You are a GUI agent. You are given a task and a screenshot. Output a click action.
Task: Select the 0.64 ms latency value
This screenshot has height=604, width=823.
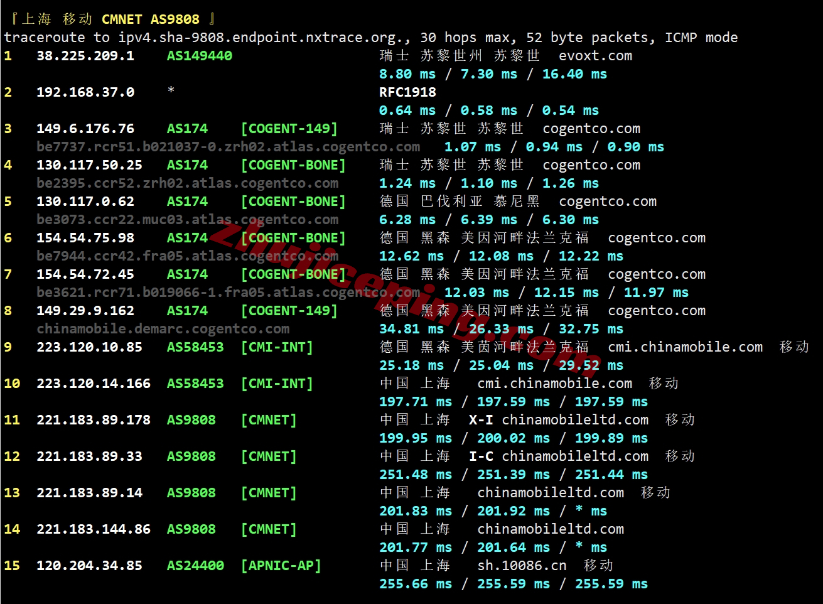(407, 111)
